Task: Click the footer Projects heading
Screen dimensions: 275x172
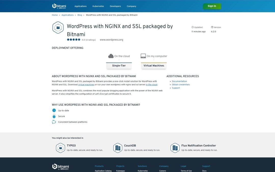Action: pos(120,166)
